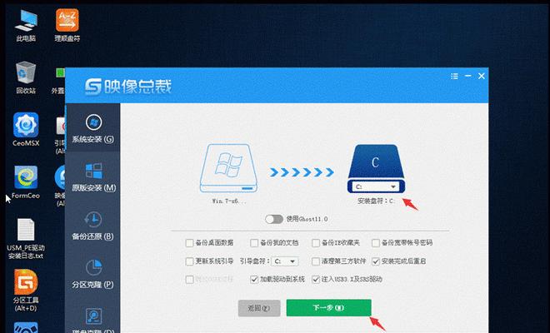550x333 pixels.
Task: Expand the C: dropdown under the target drive
Action: (376, 186)
